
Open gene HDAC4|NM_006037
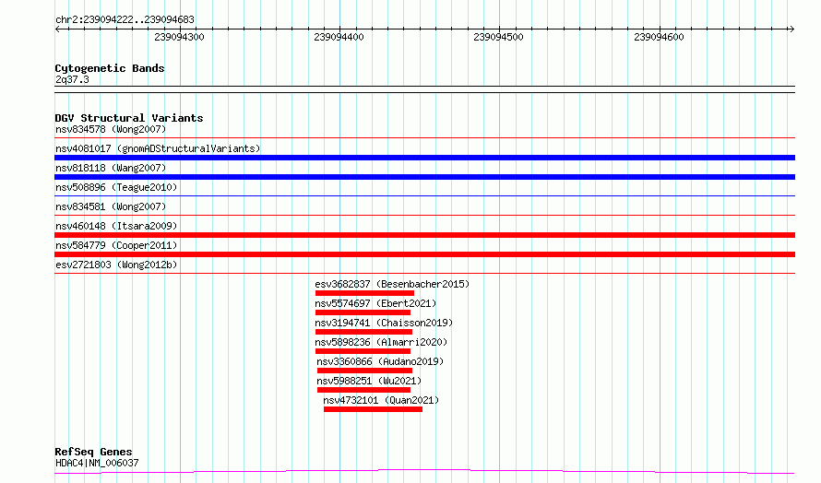click(x=98, y=463)
